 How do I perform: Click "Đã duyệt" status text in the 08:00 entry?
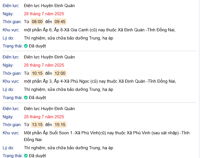pyautogui.click(x=37, y=46)
